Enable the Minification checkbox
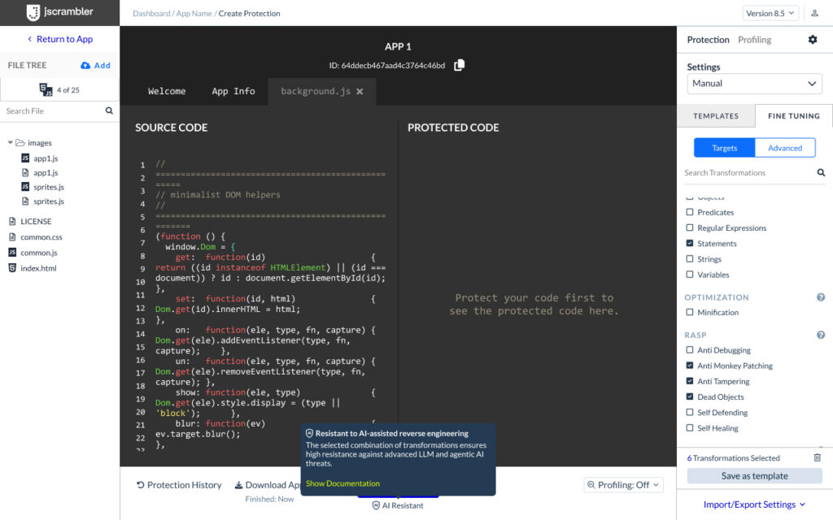The height and width of the screenshot is (520, 833). [690, 313]
